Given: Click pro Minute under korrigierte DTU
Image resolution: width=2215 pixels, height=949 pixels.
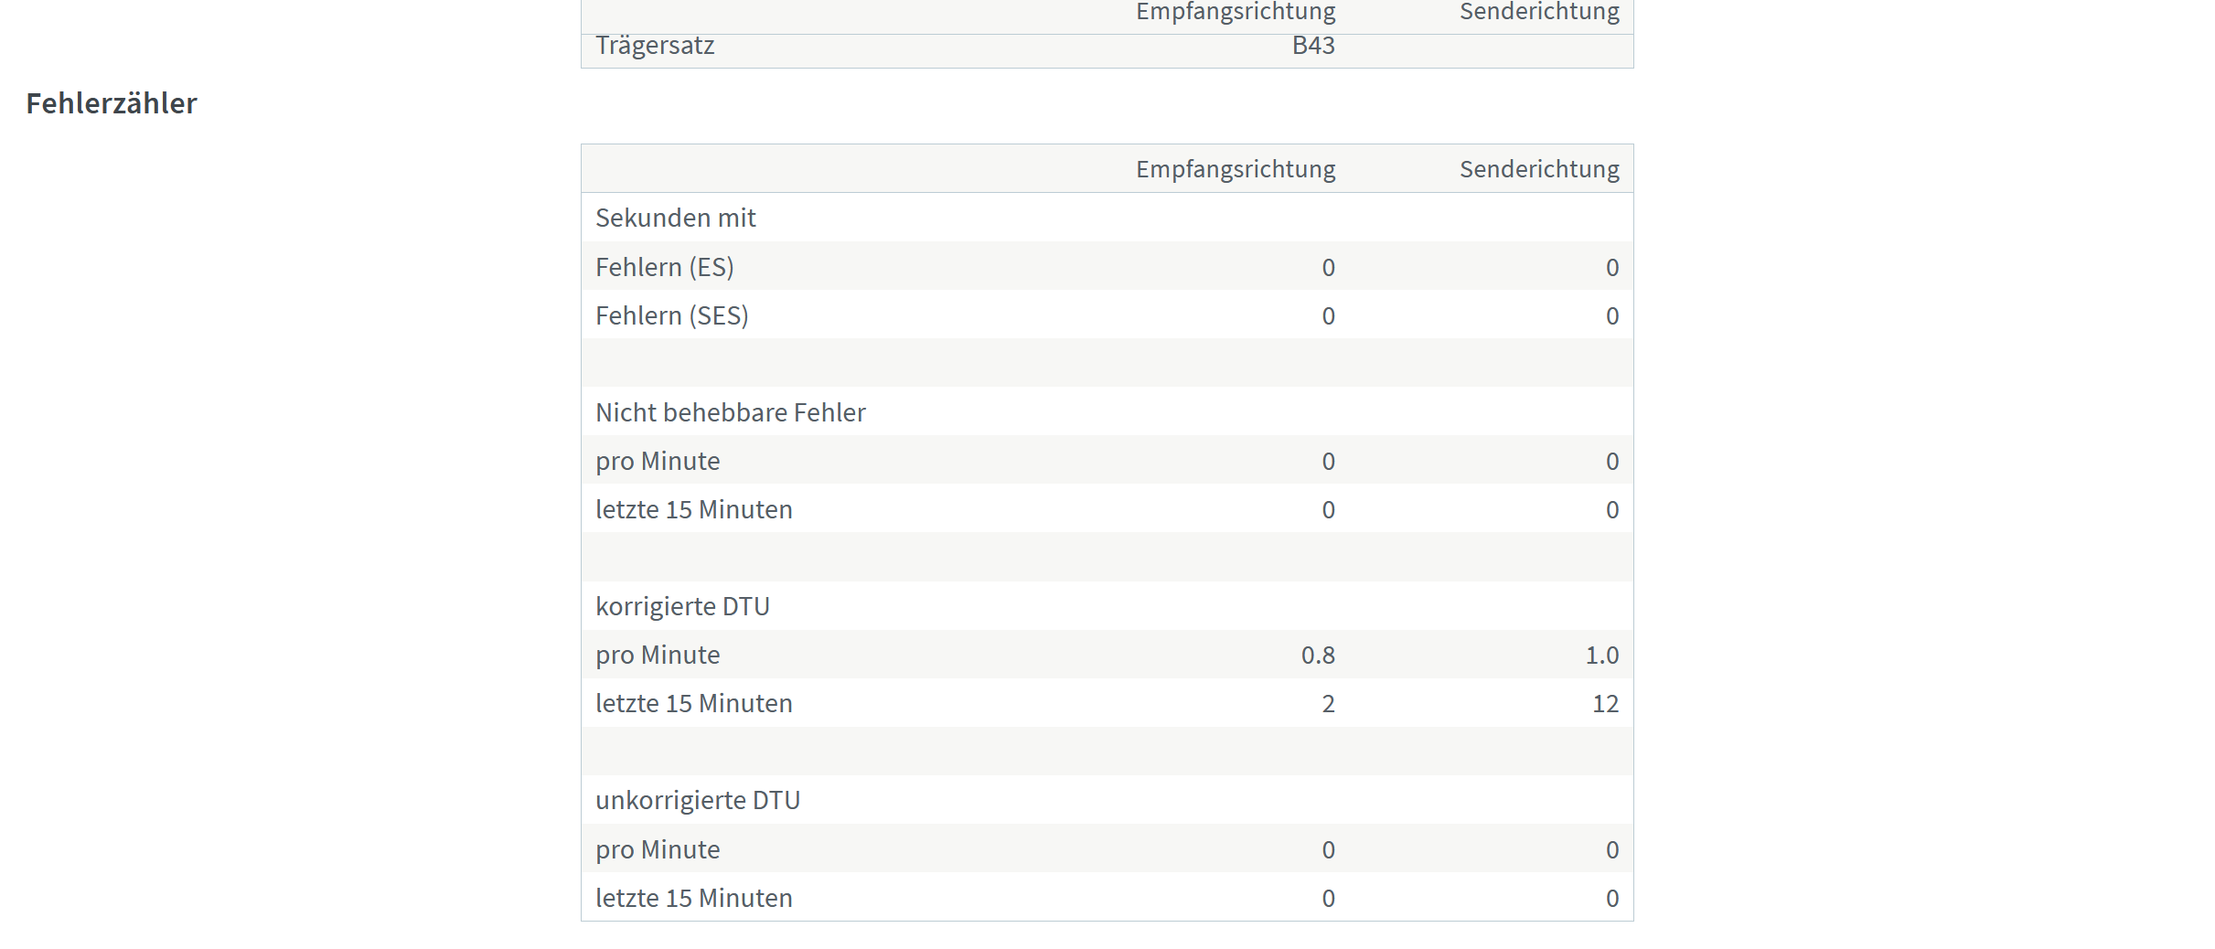Looking at the screenshot, I should [x=658, y=656].
